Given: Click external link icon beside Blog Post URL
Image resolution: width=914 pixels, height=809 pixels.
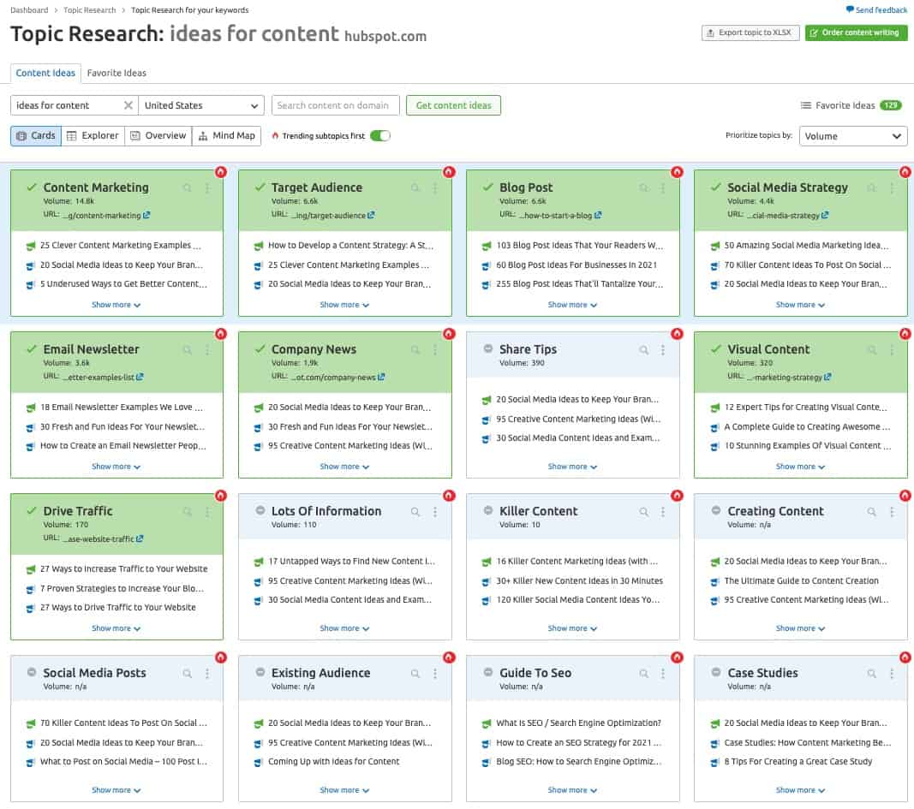Looking at the screenshot, I should click(x=596, y=215).
